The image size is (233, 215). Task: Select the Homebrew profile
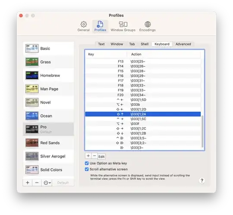[48, 76]
